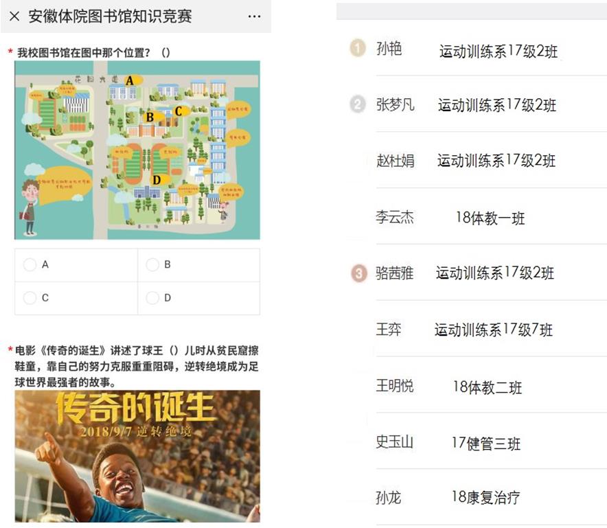Viewport: 607px width, 528px height.
Task: Select 孙艳 in the ranking list
Action: [x=389, y=49]
